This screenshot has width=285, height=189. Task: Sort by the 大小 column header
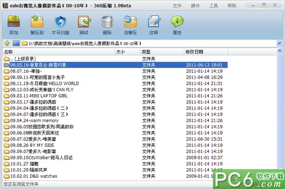tap(127, 52)
